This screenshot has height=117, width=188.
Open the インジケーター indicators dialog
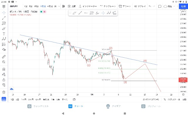point(88,6)
